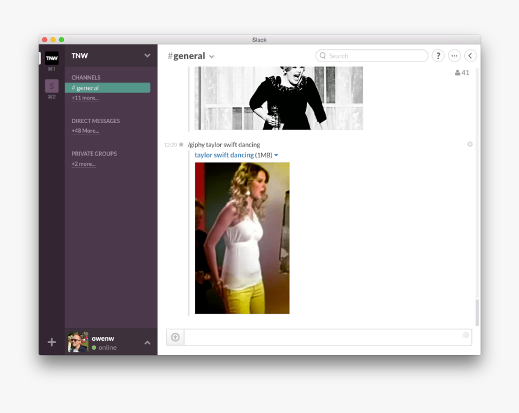Open the black and white singer image
Screen dimensions: 519x413
coord(279,98)
